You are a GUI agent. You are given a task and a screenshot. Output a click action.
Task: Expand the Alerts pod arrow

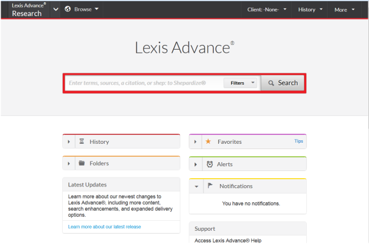(x=195, y=165)
